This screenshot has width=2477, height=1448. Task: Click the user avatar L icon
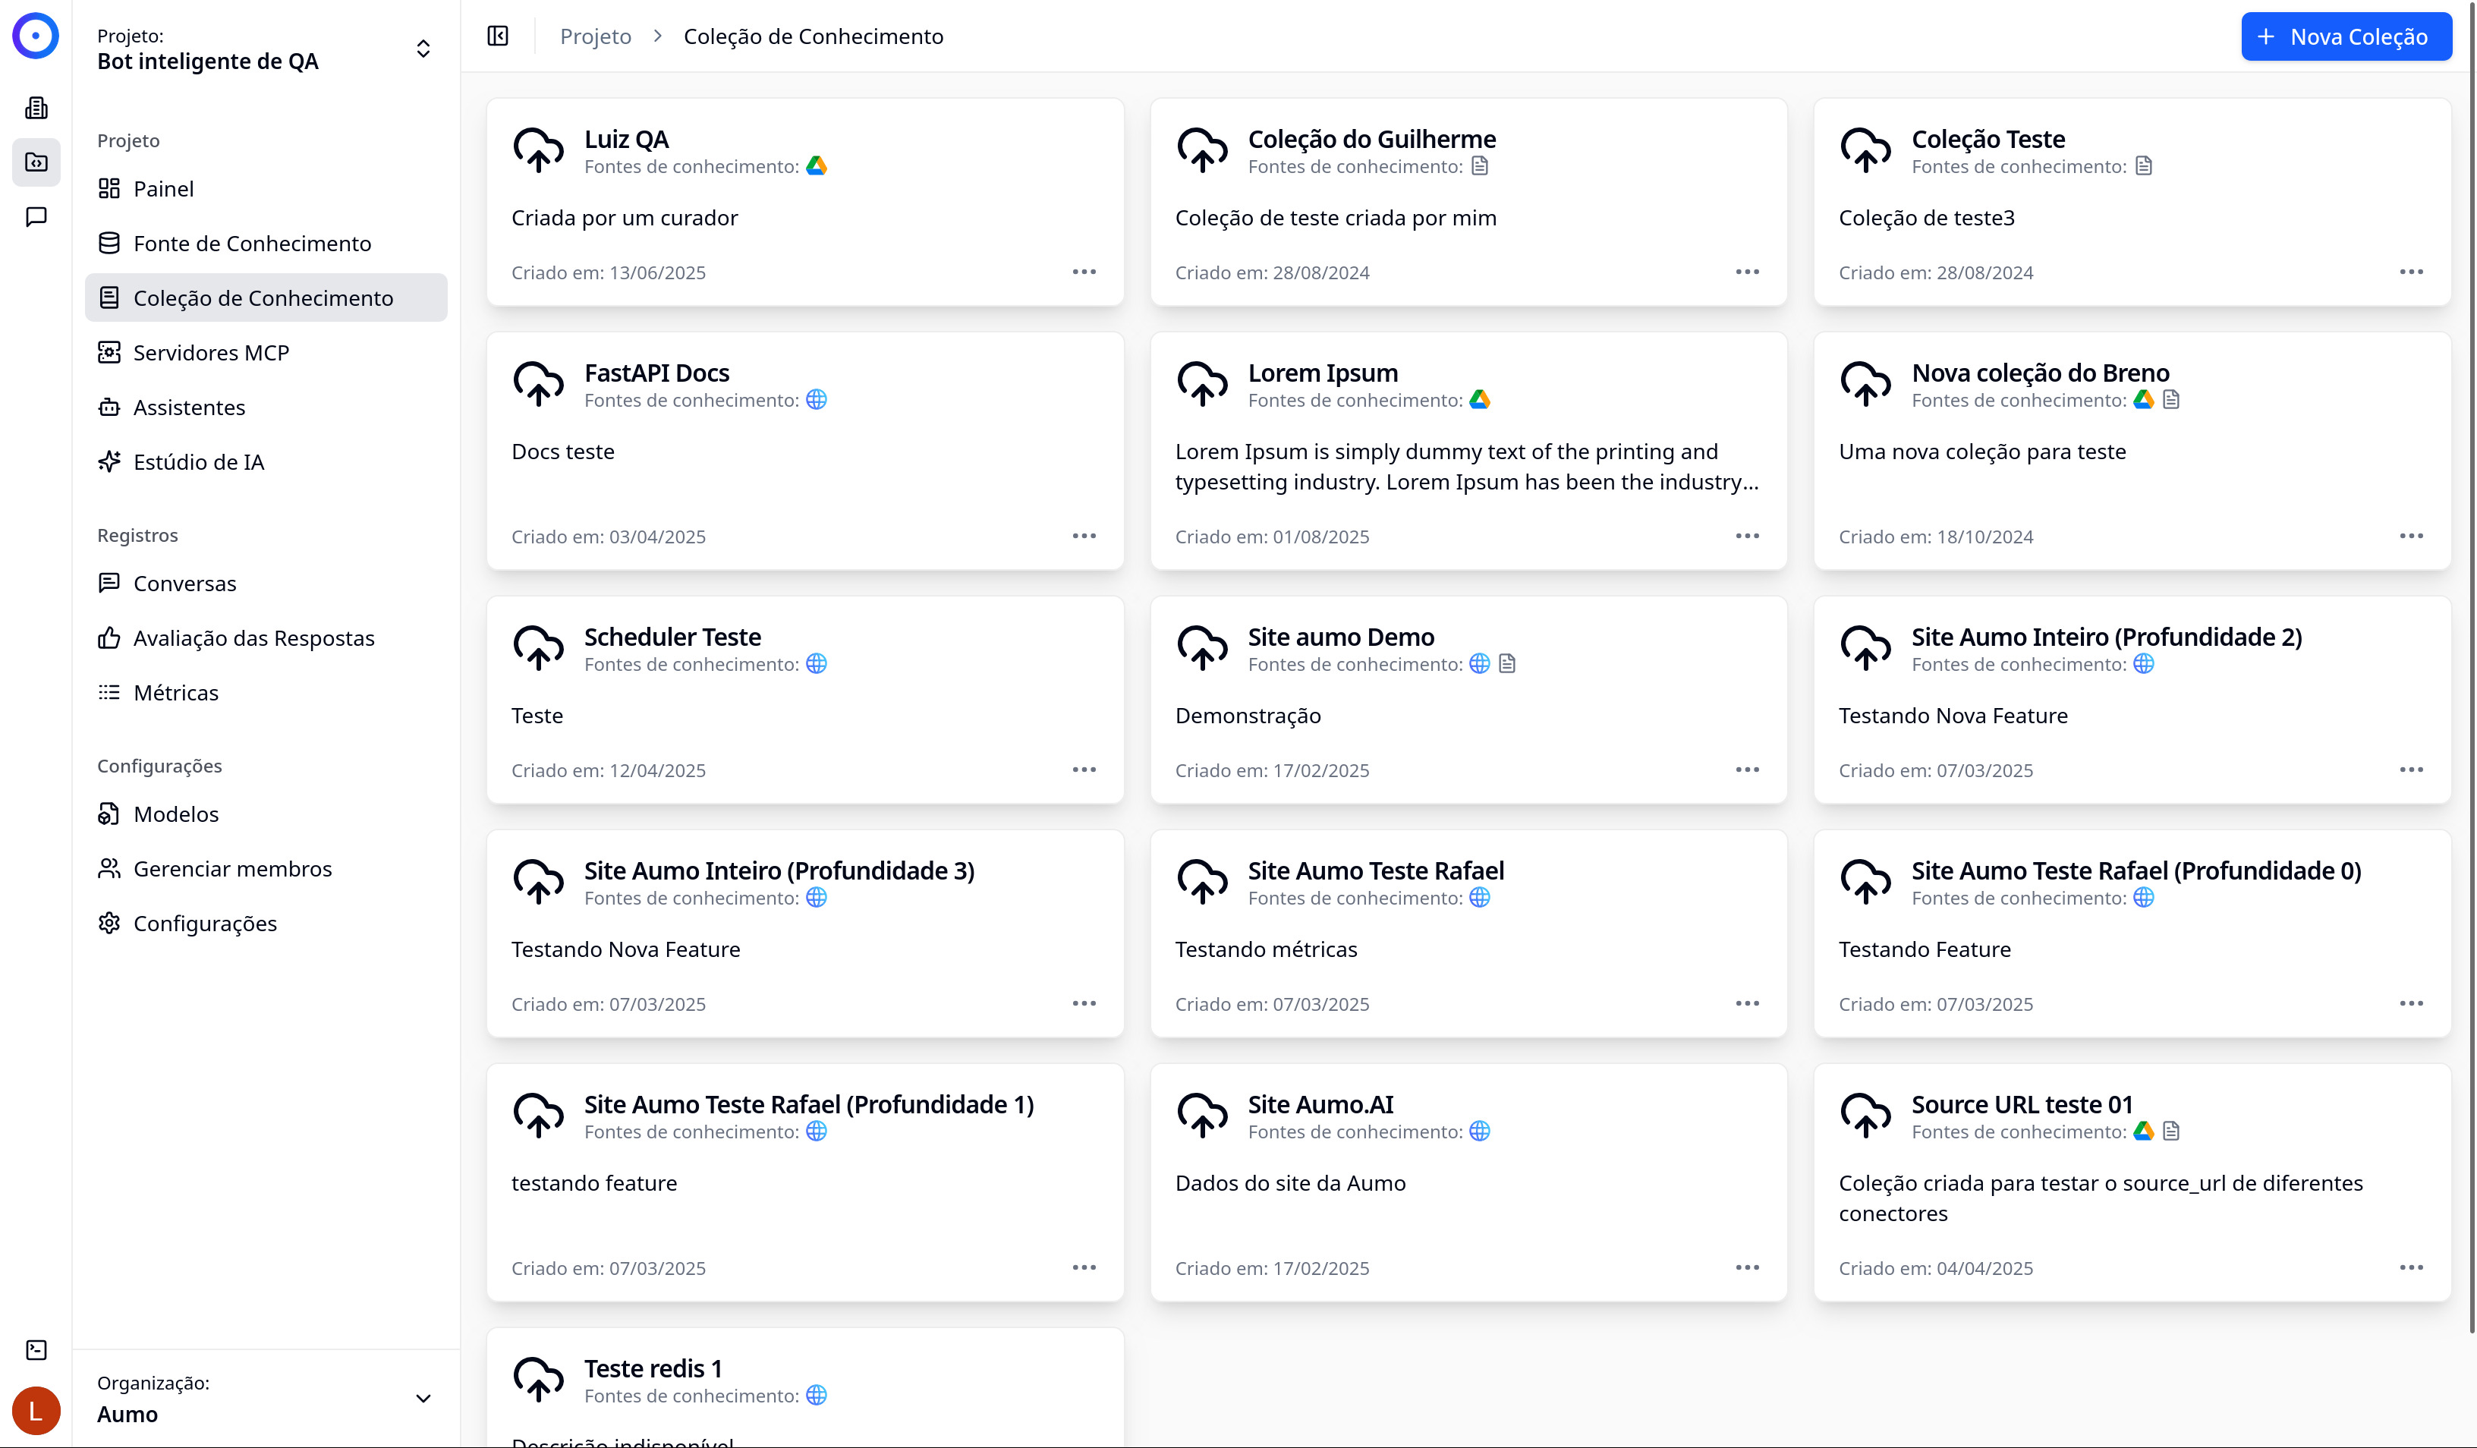click(36, 1411)
